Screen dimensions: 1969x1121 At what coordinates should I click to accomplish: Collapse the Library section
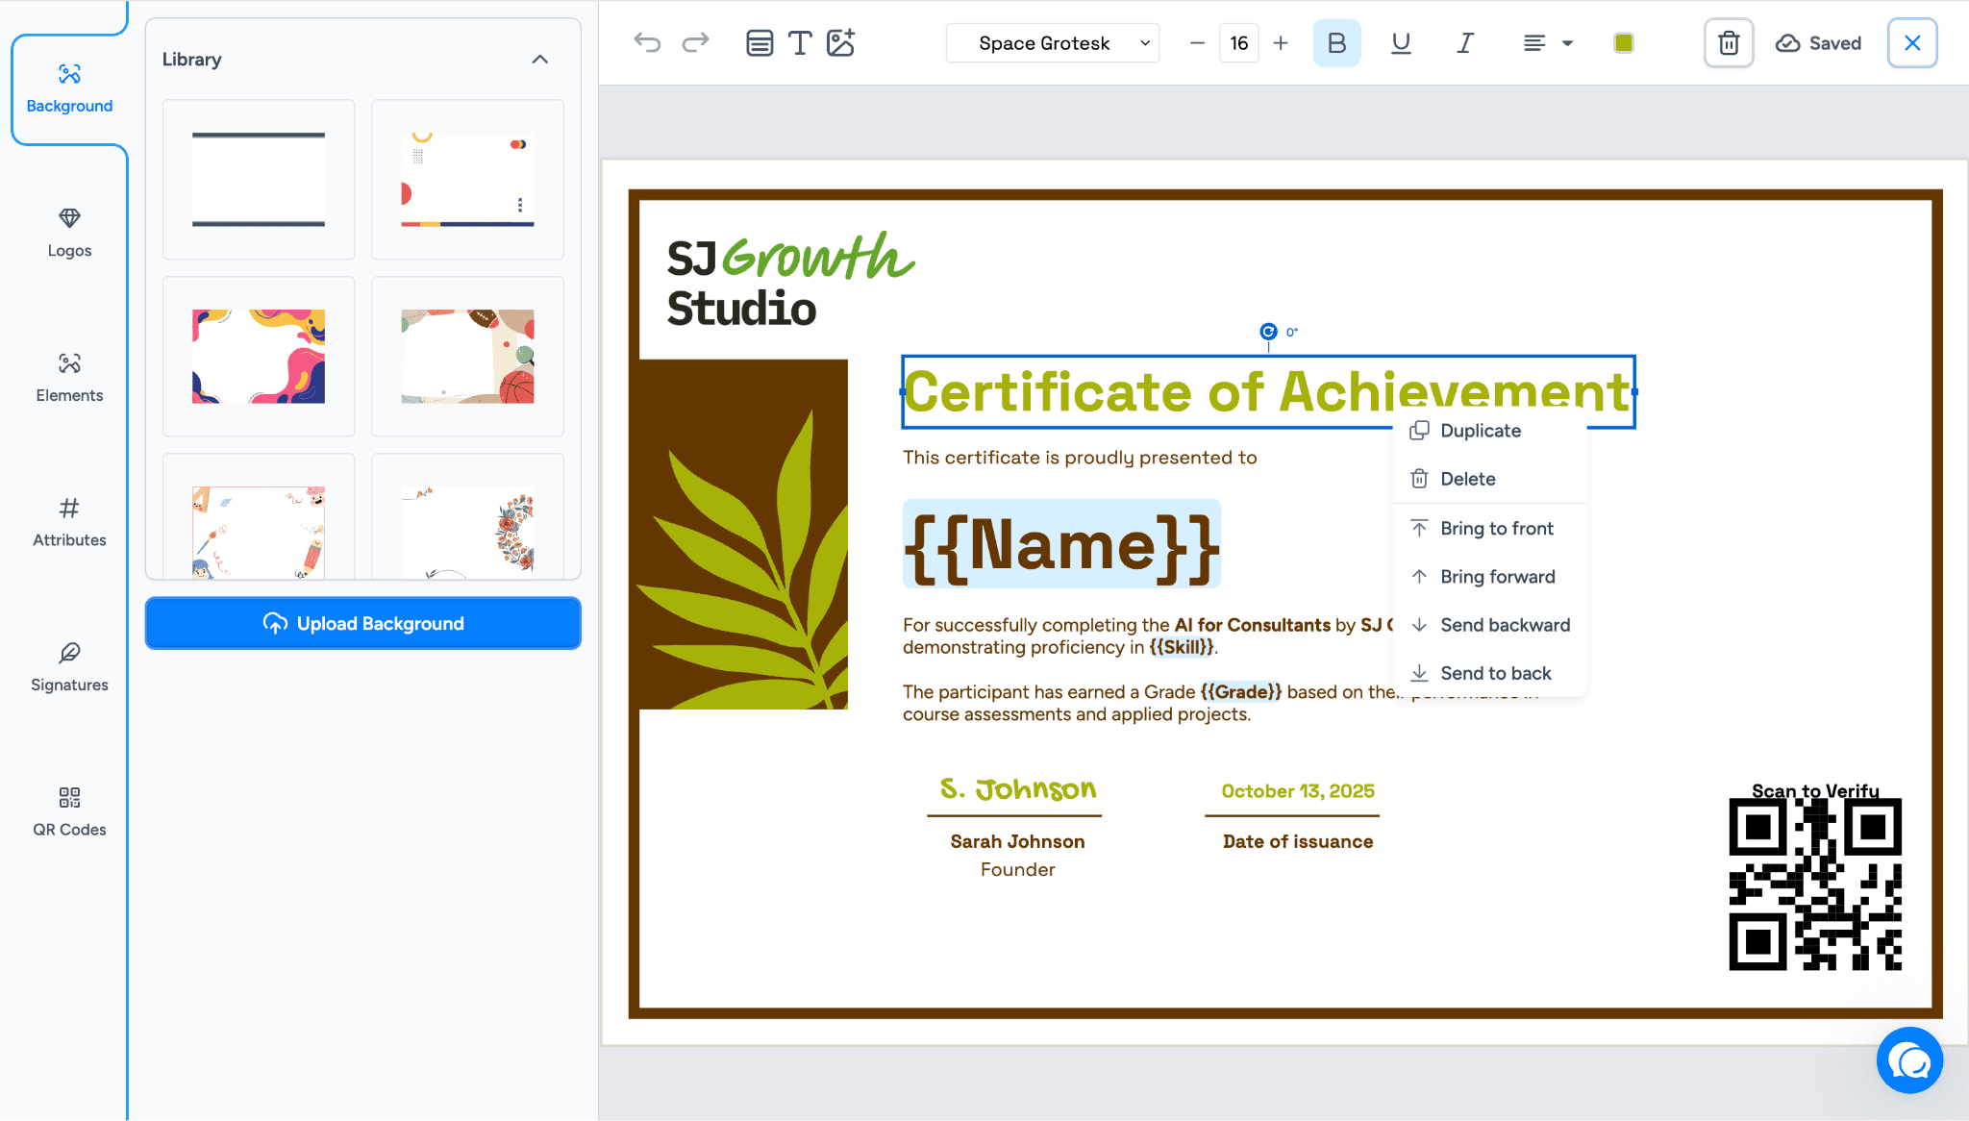point(540,60)
